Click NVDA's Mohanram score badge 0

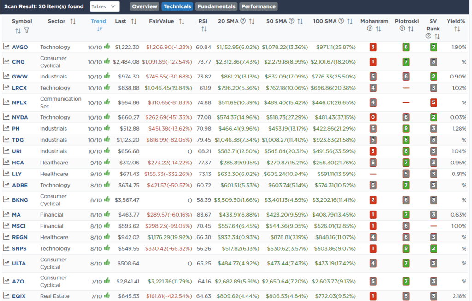(x=373, y=117)
